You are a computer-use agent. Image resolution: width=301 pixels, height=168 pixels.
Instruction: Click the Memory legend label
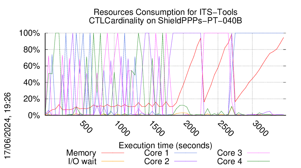pyautogui.click(x=81, y=153)
